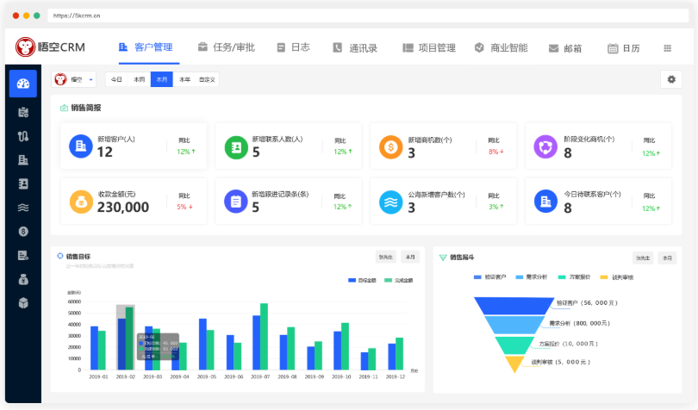Image resolution: width=698 pixels, height=410 pixels.
Task: Toggle 方案报价 legend in funnel chart
Action: (574, 276)
